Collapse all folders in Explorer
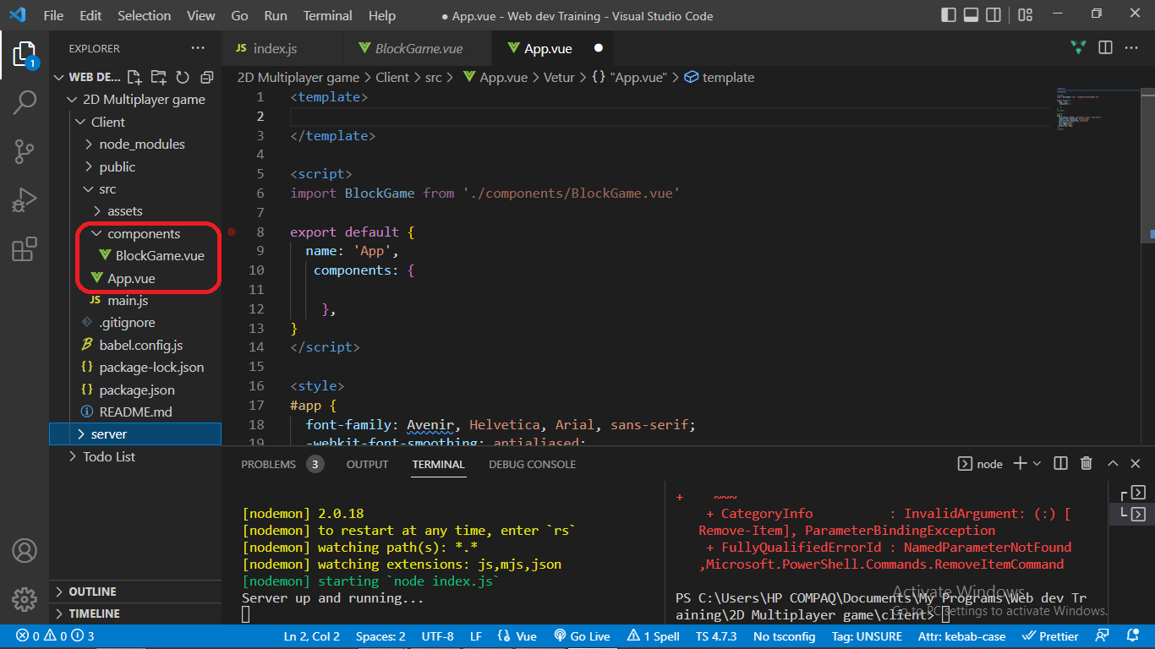Viewport: 1155px width, 649px height. [206, 77]
